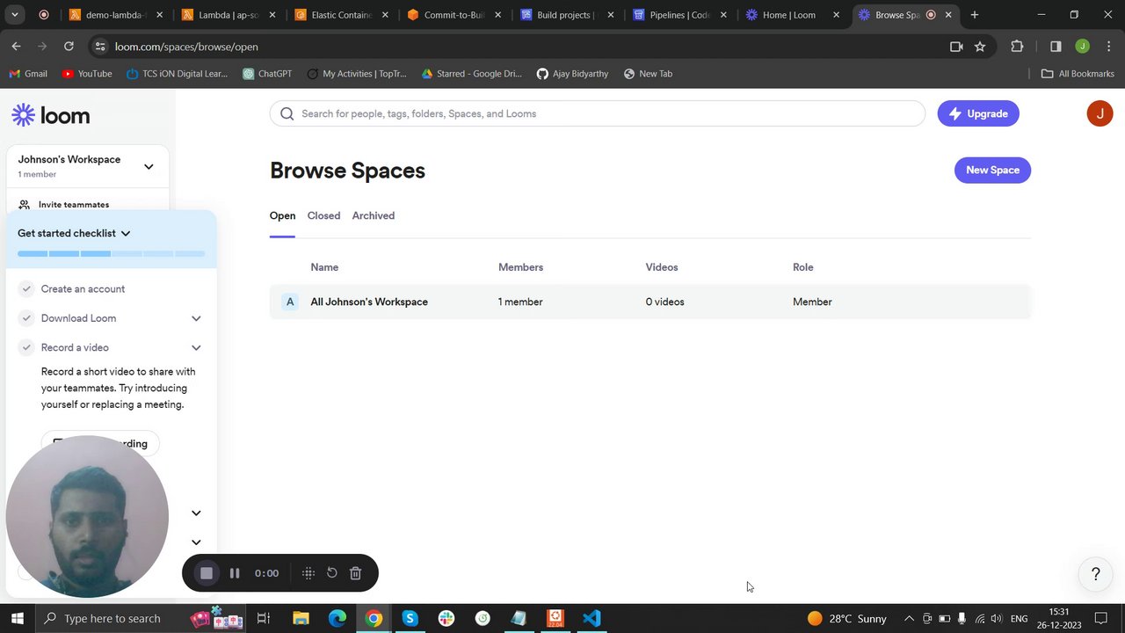Bookmark this page with the star icon
This screenshot has width=1125, height=633.
[980, 47]
